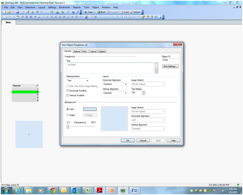The image size is (243, 195).
Task: Click the search icon in Month list box
Action: click(x=37, y=85)
